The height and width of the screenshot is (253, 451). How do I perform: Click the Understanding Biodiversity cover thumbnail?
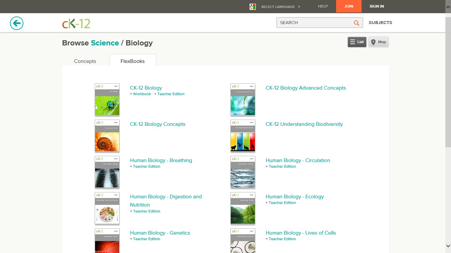[243, 136]
